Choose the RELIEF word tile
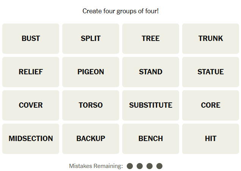The height and width of the screenshot is (171, 241). tap(31, 72)
